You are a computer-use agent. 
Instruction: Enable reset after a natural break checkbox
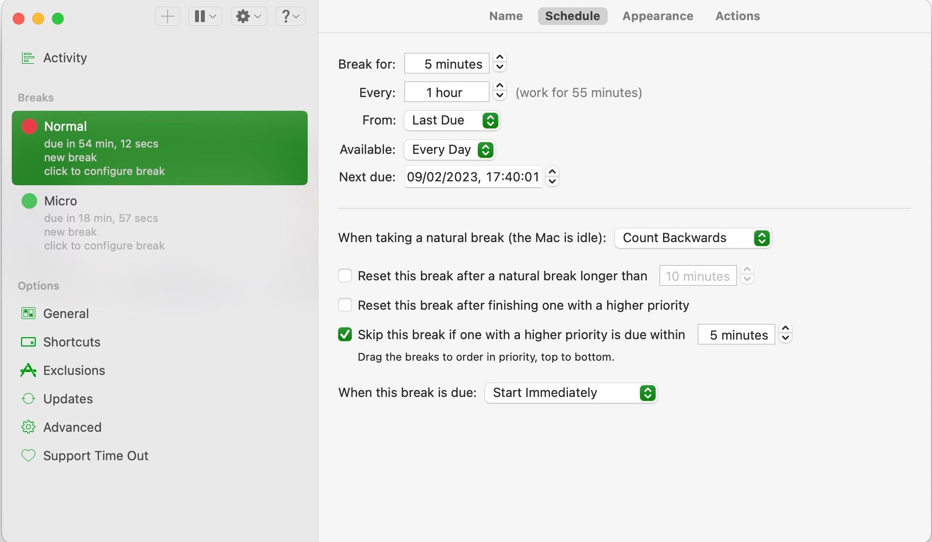click(345, 276)
